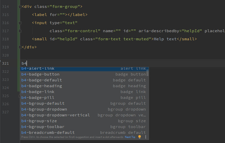This screenshot has width=225, height=143.
Task: Click fold end marker at closing div
Action: [20, 47]
